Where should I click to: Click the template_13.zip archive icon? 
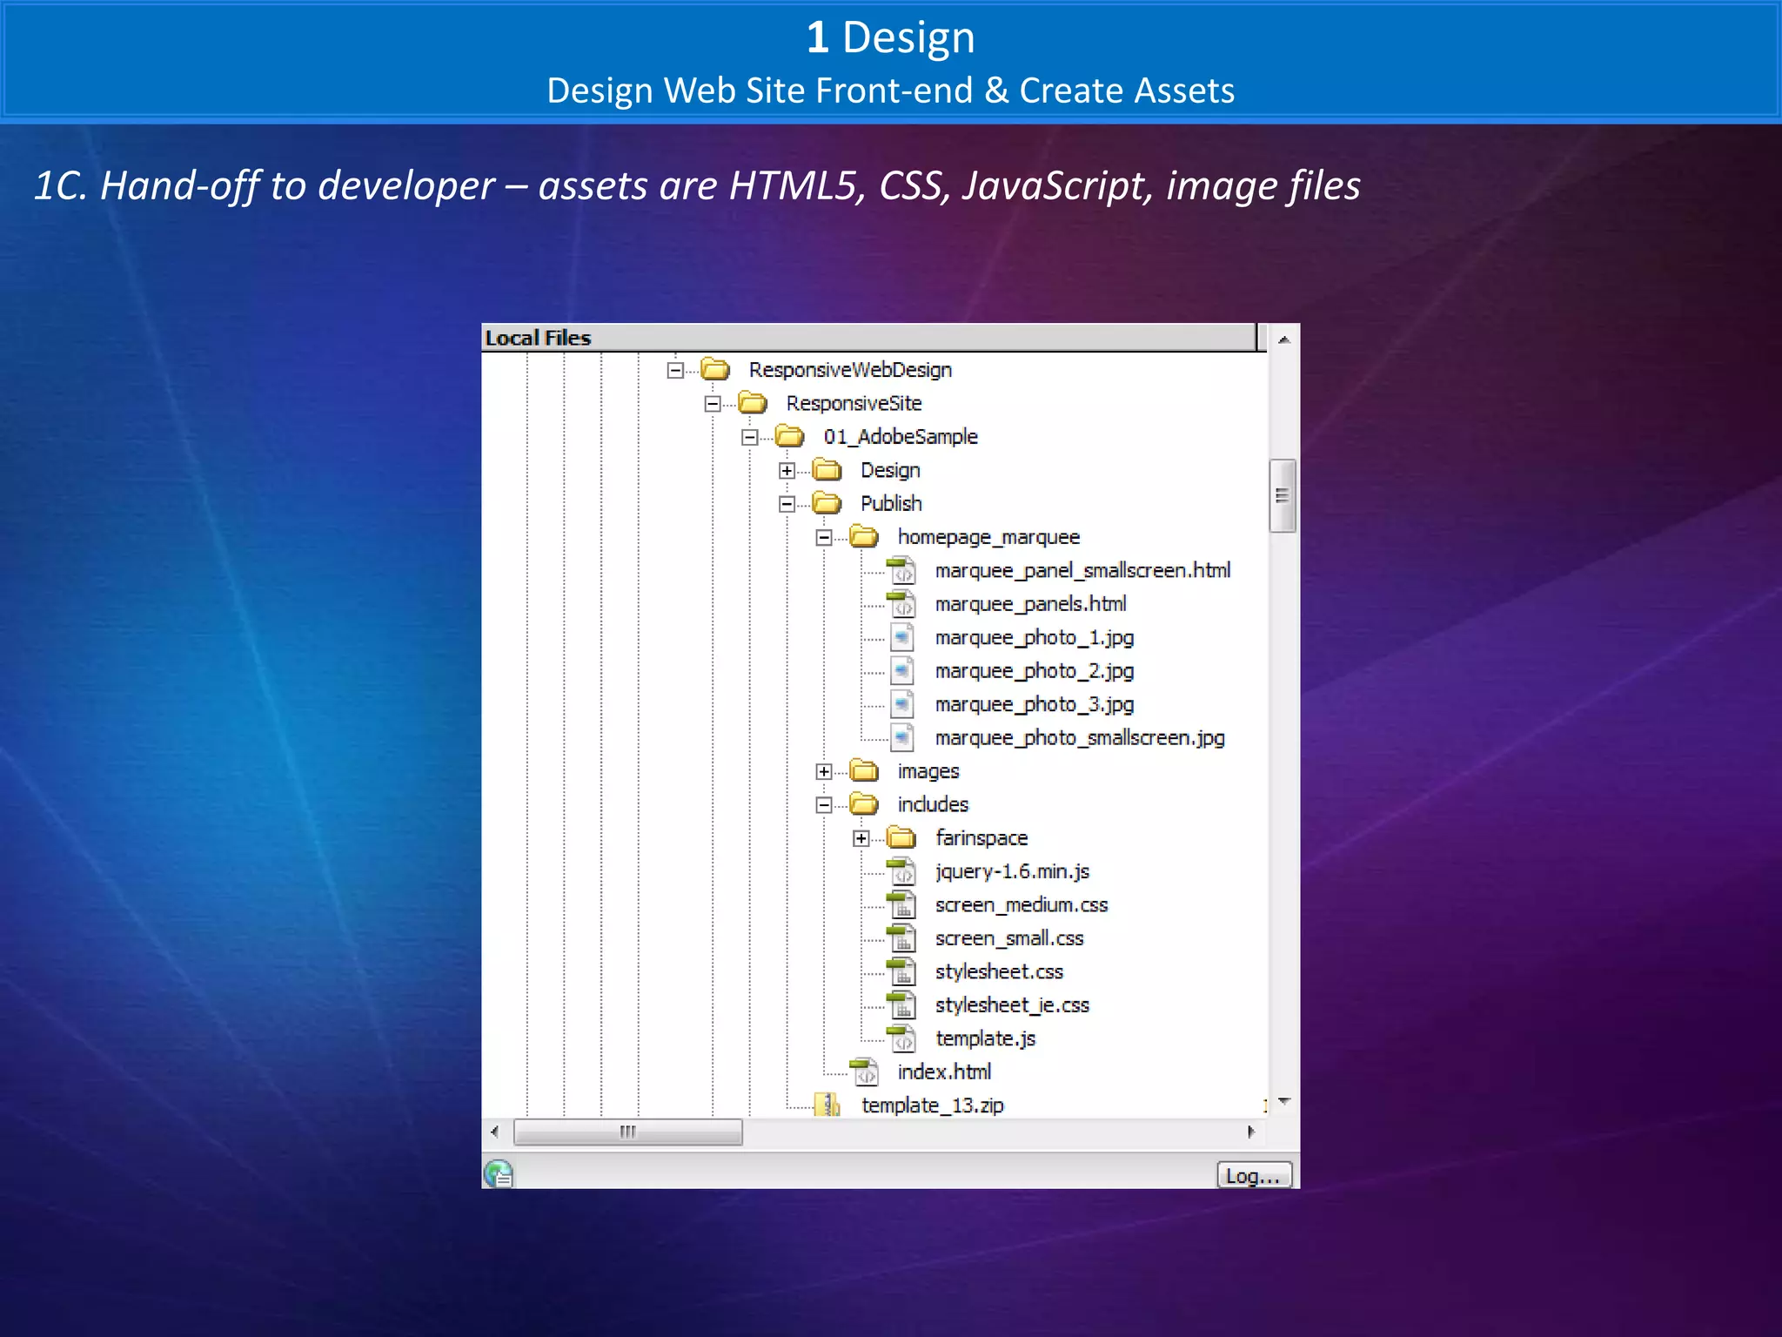click(x=827, y=1105)
